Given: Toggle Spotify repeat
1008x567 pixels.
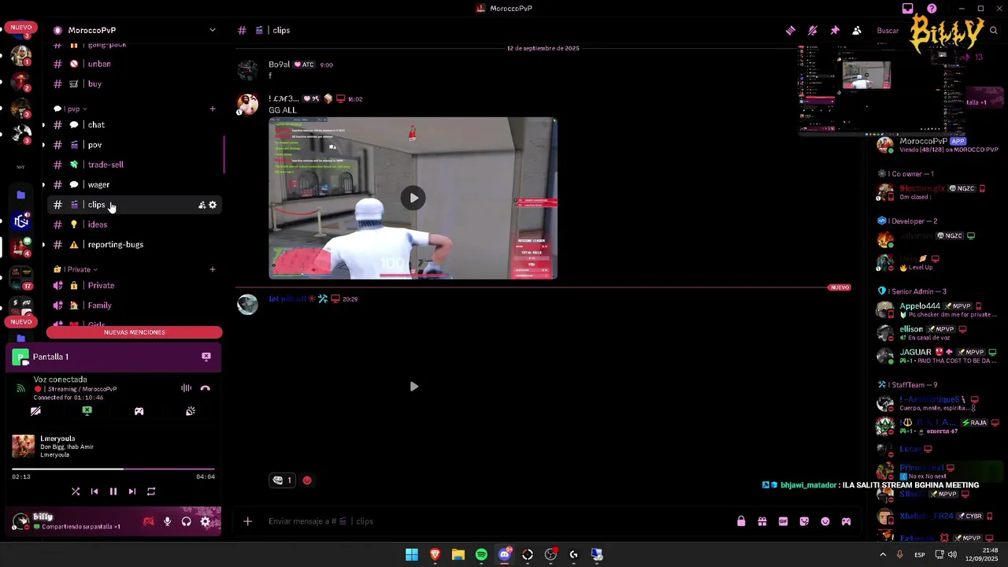Looking at the screenshot, I should click(x=151, y=491).
